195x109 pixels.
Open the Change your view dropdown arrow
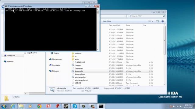(x=153, y=21)
